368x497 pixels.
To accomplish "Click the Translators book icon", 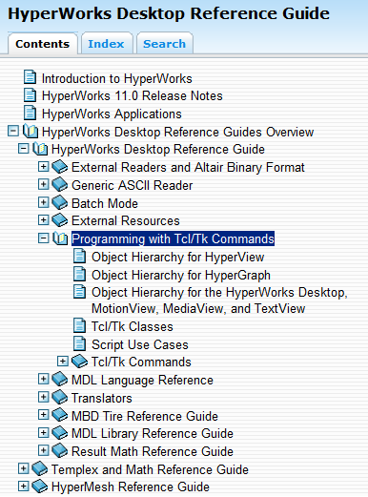I will click(x=59, y=397).
